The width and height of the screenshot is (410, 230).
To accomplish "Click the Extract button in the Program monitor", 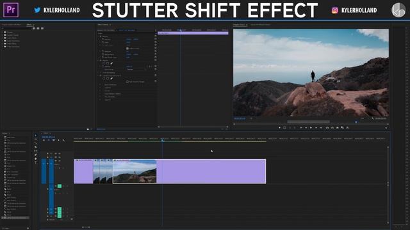I will (332, 128).
